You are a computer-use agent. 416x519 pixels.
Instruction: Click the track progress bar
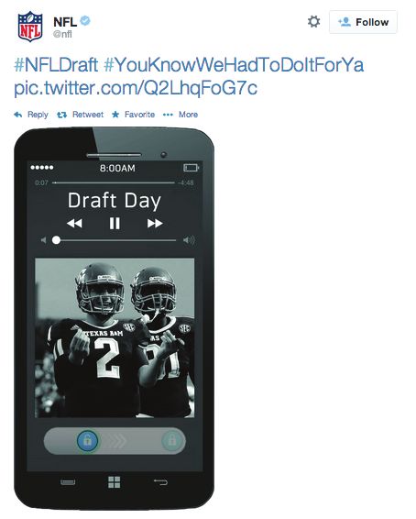[x=114, y=182]
